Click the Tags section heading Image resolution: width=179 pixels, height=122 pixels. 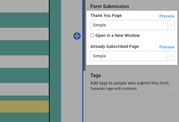(x=96, y=75)
